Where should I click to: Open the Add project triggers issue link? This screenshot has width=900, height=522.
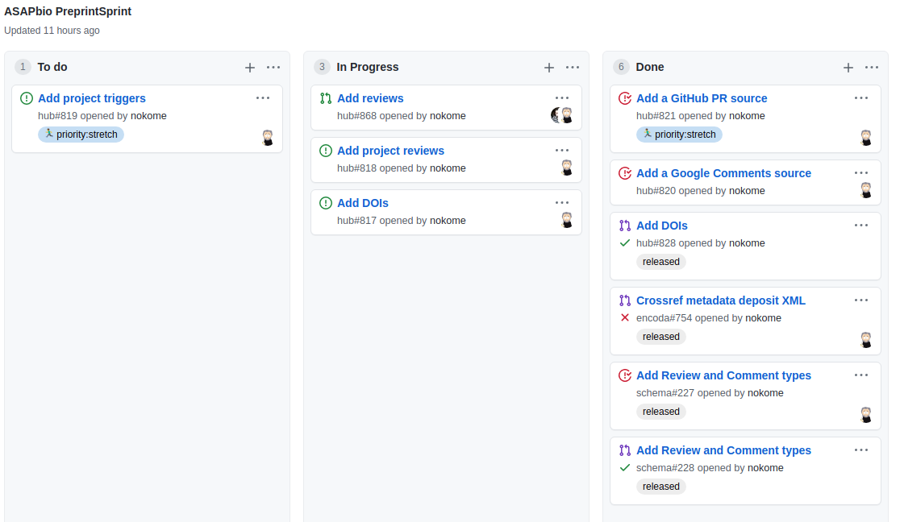(x=92, y=98)
